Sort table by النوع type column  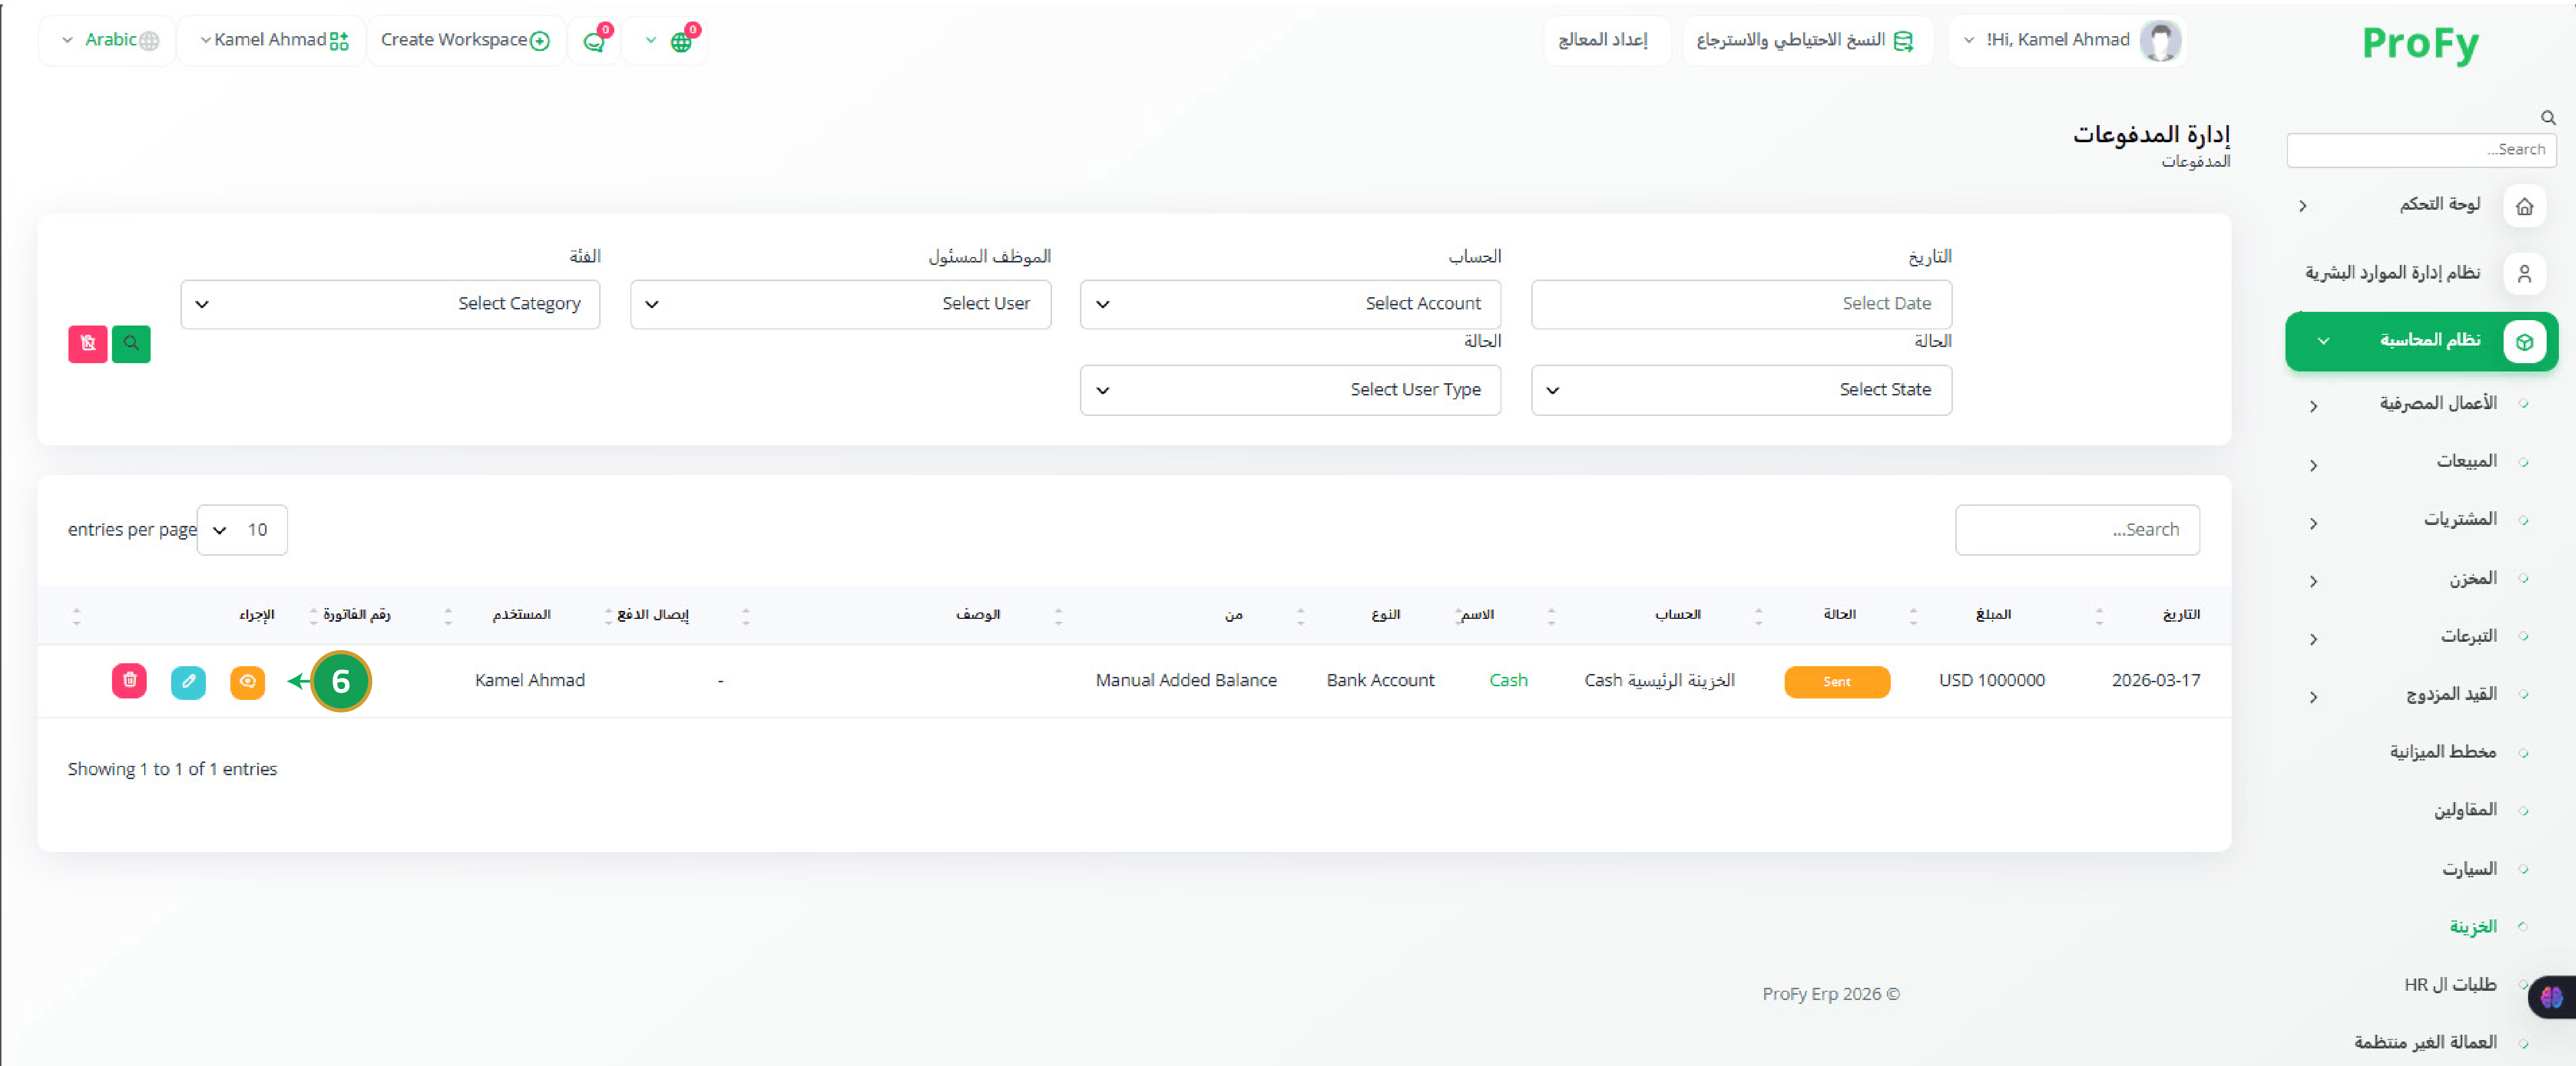1385,614
